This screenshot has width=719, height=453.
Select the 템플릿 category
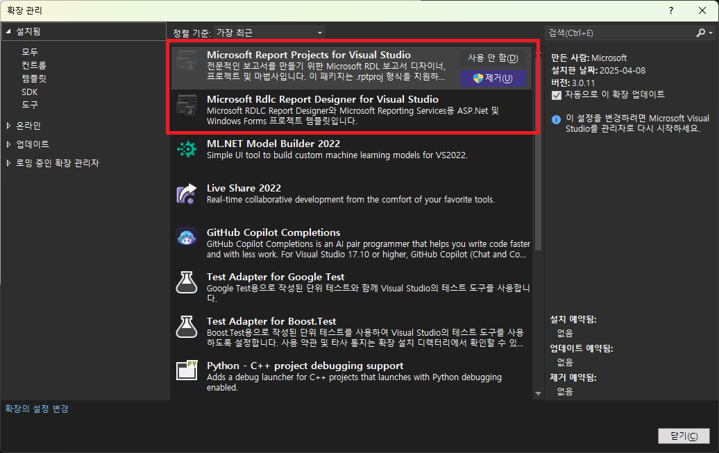click(34, 78)
